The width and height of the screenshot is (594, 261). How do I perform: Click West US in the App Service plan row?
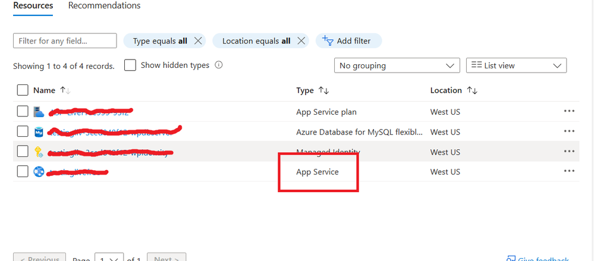point(445,112)
